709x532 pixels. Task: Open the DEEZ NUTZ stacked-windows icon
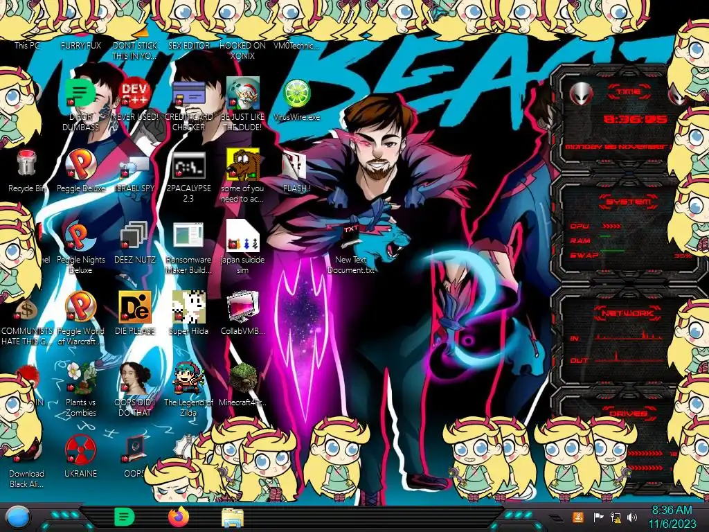[135, 236]
